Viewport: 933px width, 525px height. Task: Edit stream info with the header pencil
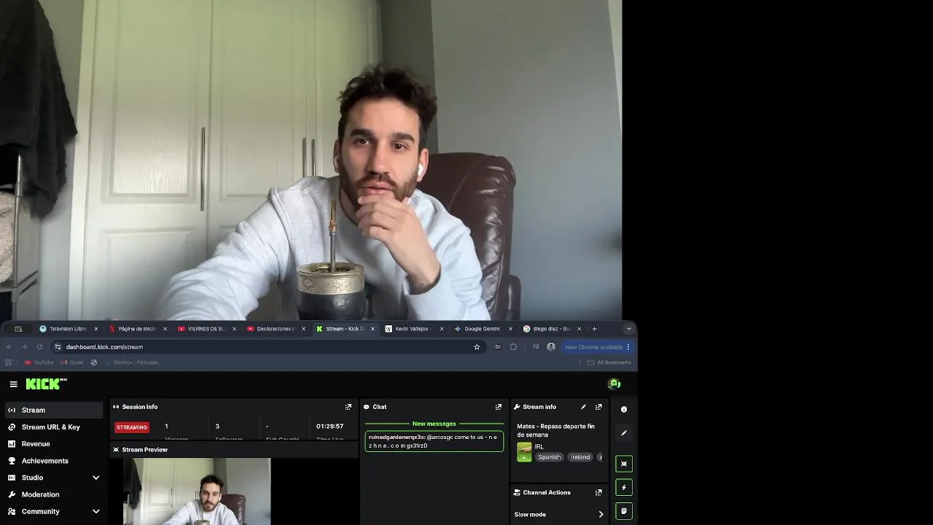(583, 407)
